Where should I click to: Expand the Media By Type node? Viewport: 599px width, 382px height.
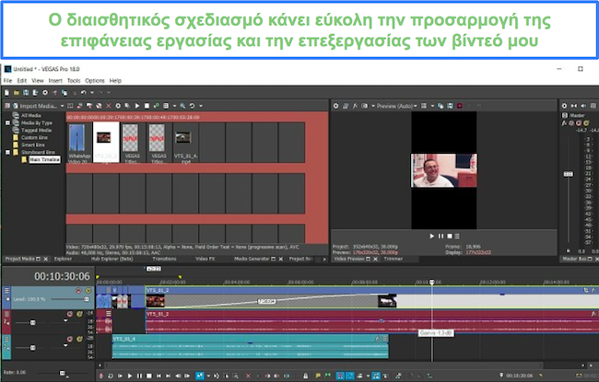[7, 122]
